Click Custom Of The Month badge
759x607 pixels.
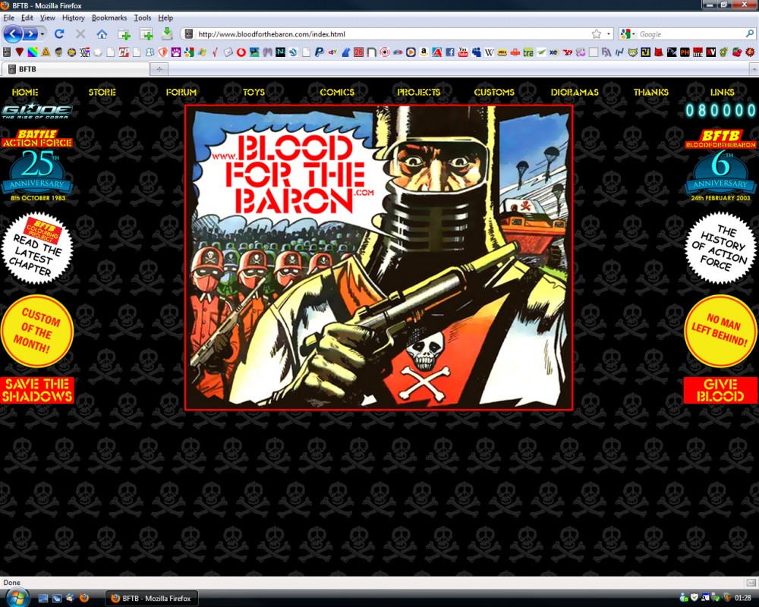(x=36, y=331)
